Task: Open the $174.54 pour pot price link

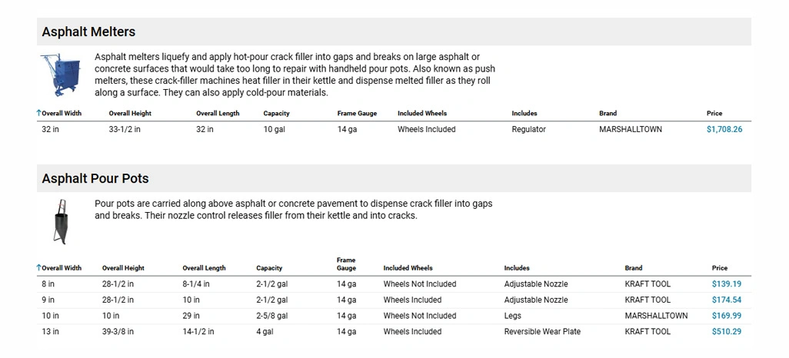Action: [727, 300]
